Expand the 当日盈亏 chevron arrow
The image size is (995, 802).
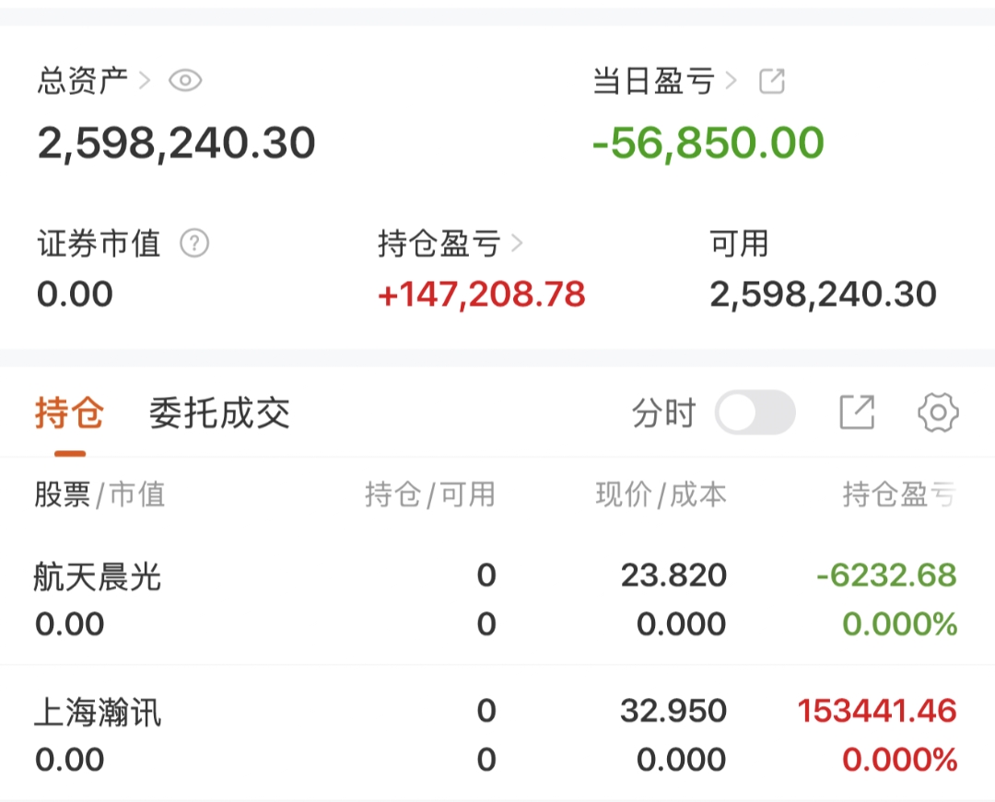732,81
